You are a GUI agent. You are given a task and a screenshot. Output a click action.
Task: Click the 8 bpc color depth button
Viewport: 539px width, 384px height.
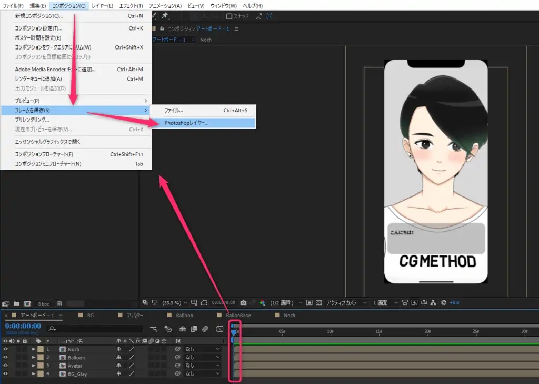(44, 303)
